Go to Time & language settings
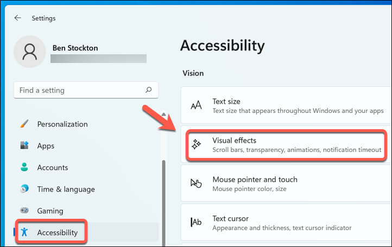392x247 pixels. coord(66,189)
